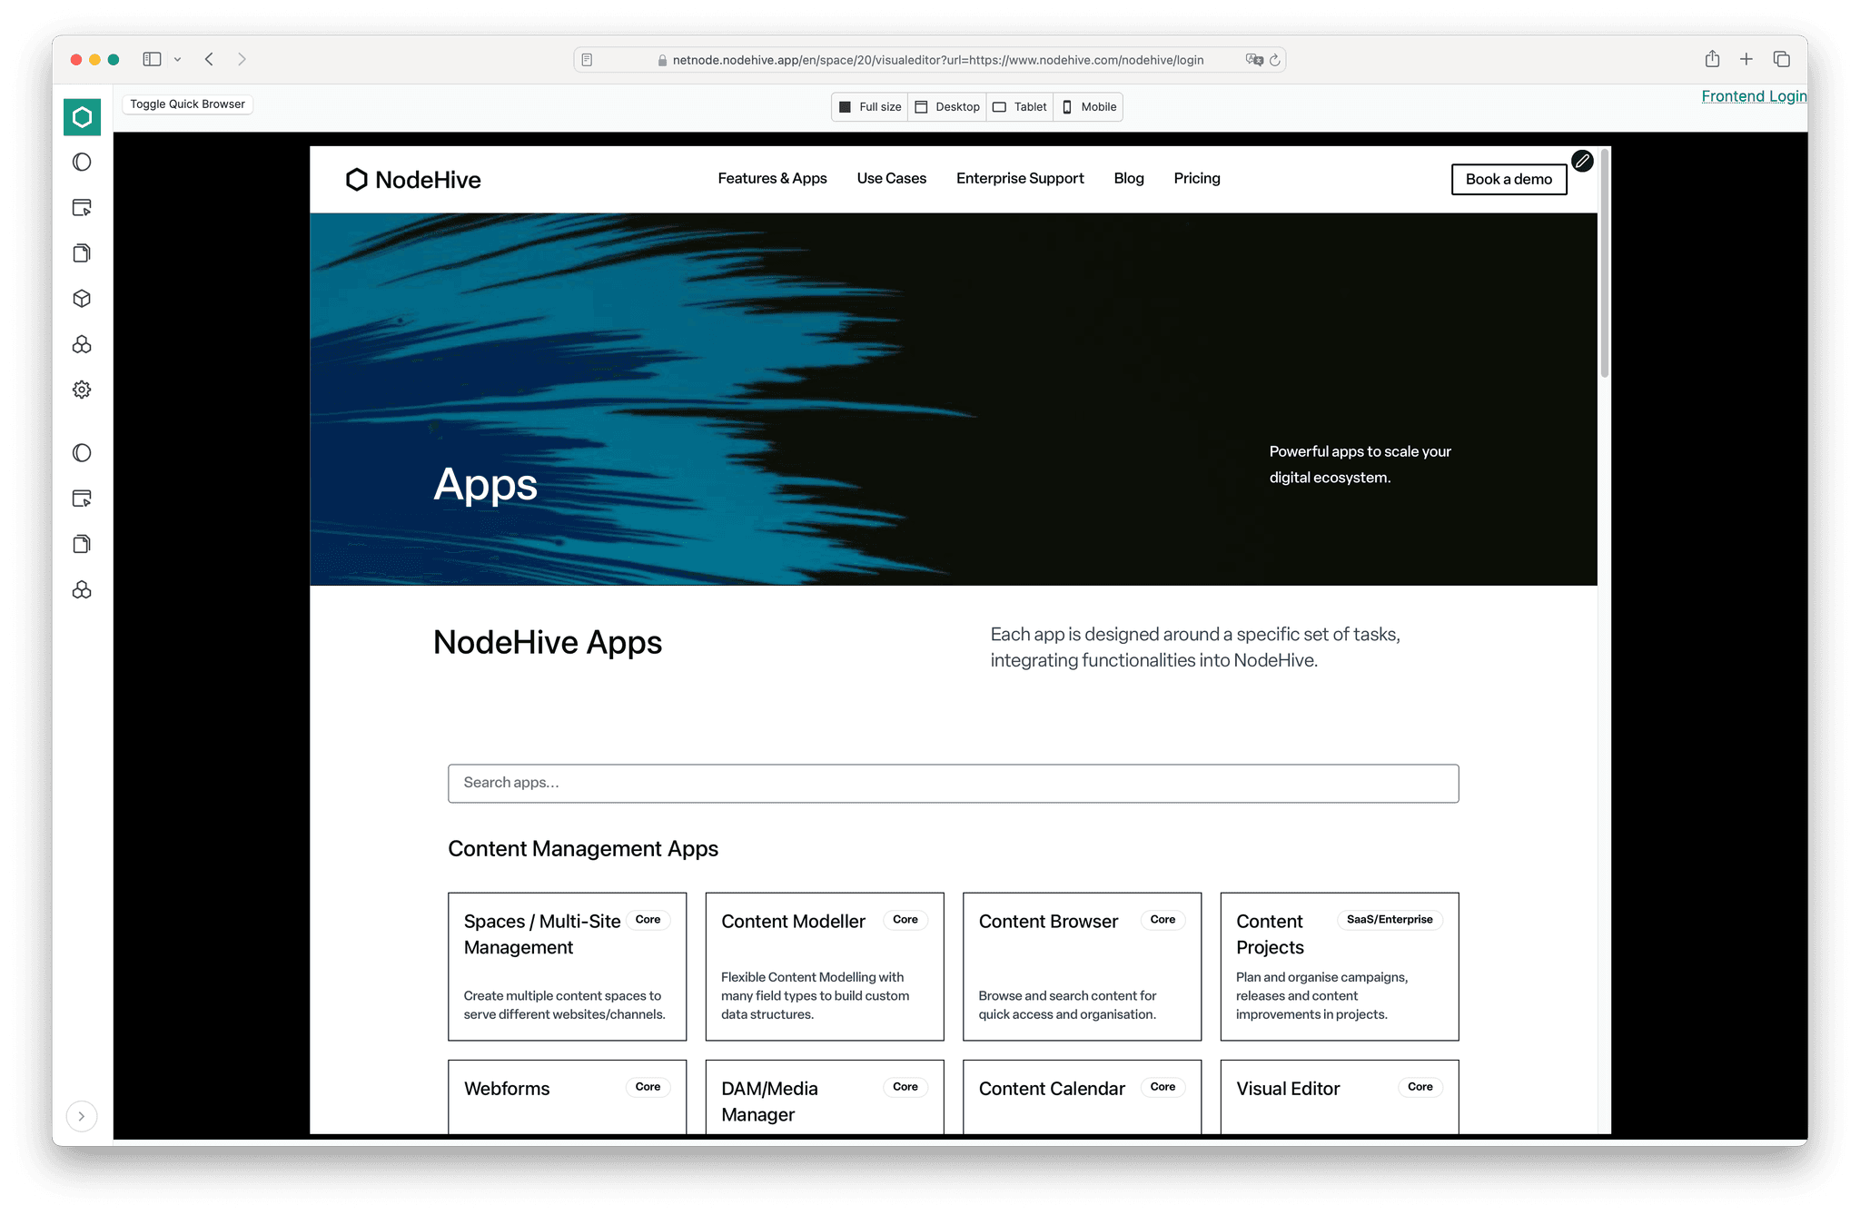
Task: Open the Use Cases menu item
Action: (891, 179)
